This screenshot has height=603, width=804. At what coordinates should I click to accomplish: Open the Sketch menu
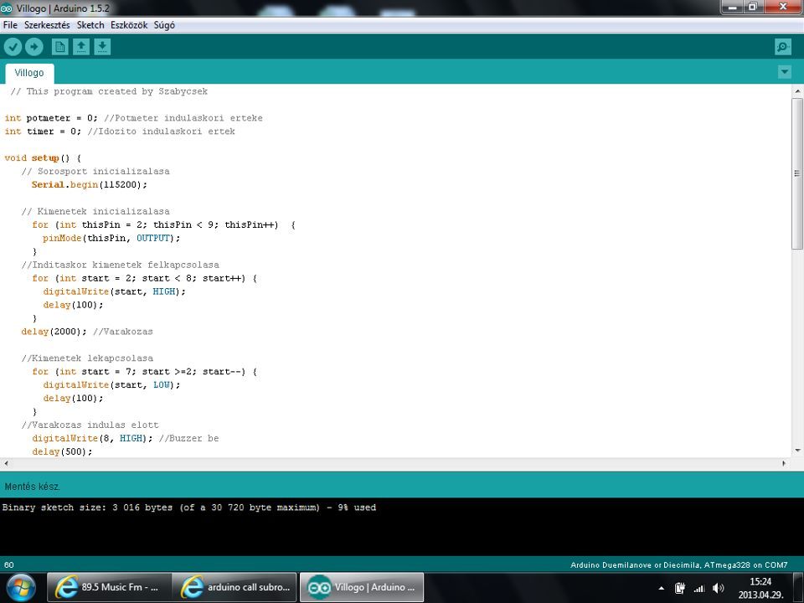(90, 25)
